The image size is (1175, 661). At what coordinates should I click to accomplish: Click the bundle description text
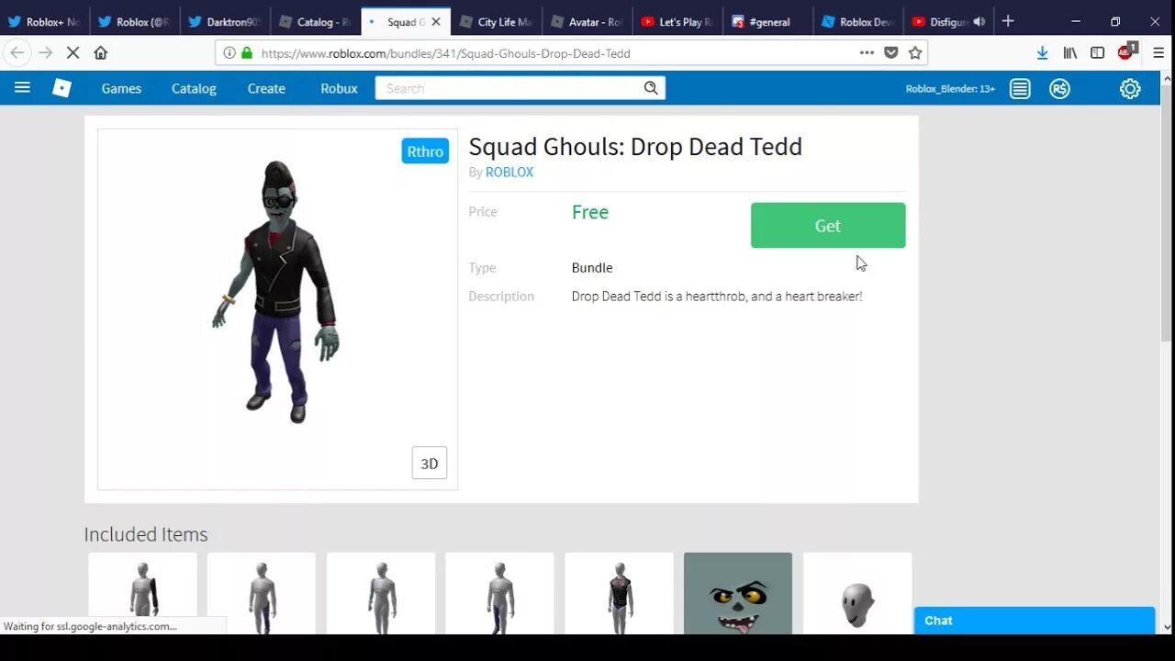(717, 297)
